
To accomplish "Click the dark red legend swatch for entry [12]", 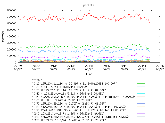I will (141, 120).
